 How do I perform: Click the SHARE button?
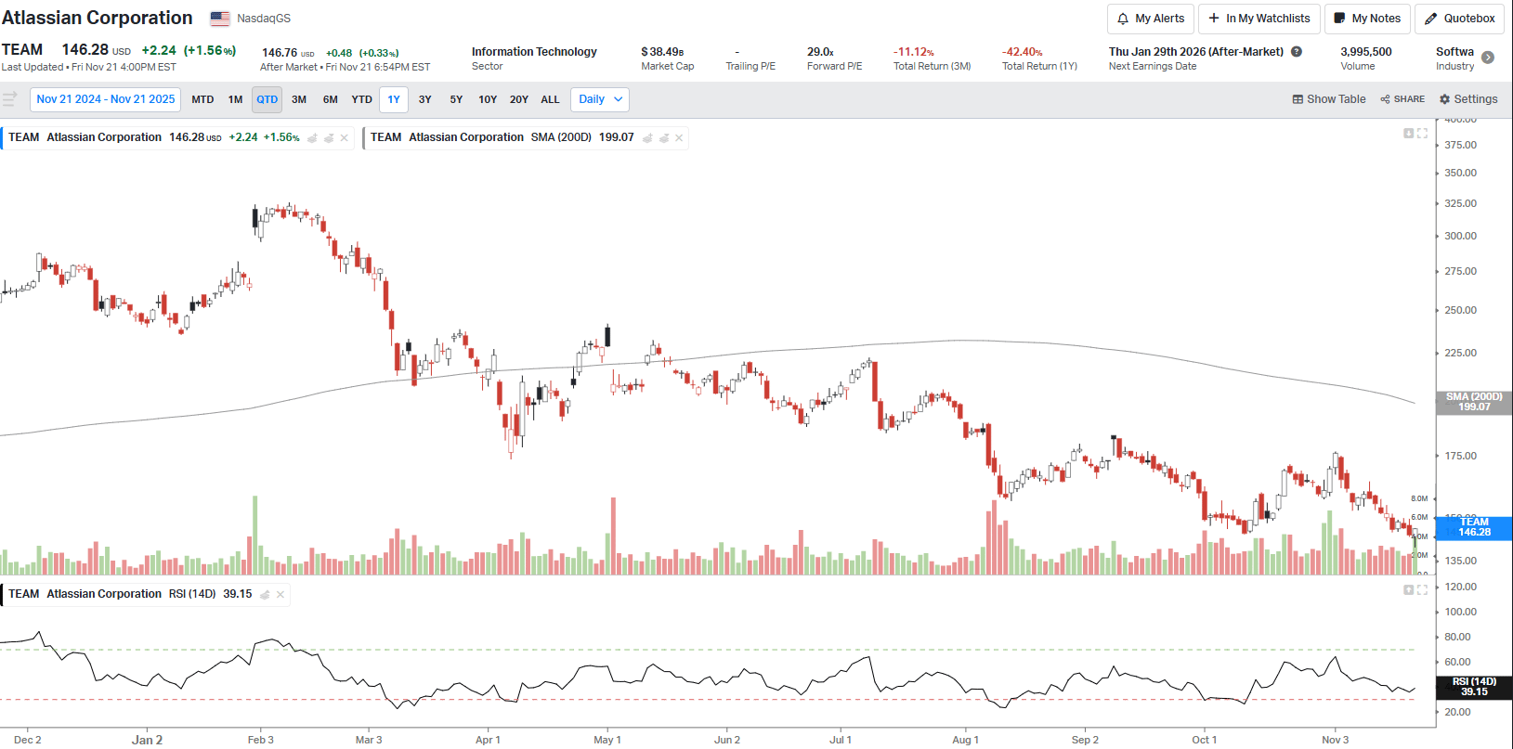pos(1402,99)
